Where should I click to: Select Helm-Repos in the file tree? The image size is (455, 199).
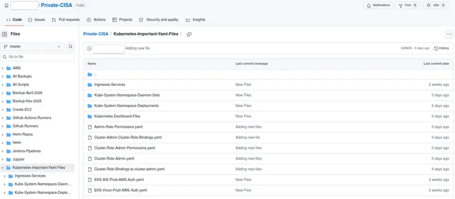click(x=23, y=135)
